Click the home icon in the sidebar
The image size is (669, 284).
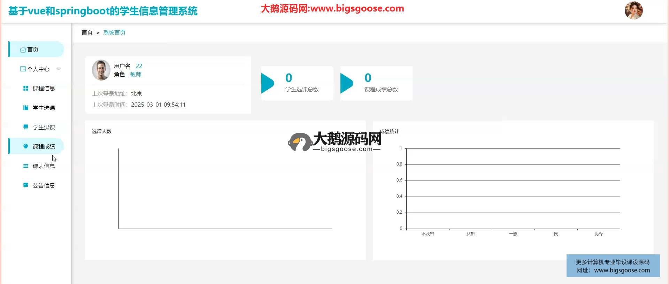click(23, 49)
